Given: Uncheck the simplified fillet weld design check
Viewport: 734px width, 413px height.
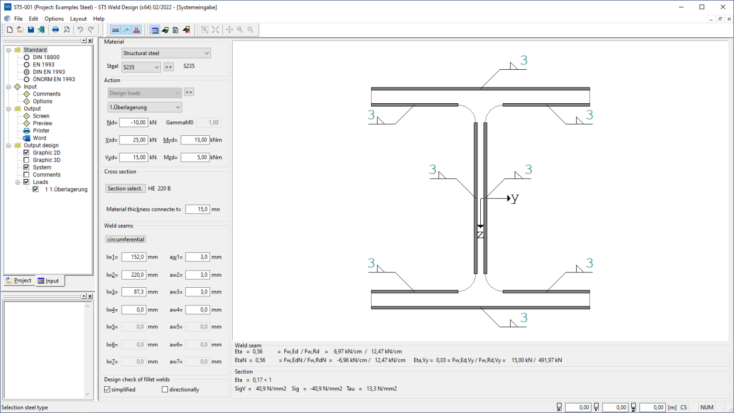Looking at the screenshot, I should tap(107, 389).
